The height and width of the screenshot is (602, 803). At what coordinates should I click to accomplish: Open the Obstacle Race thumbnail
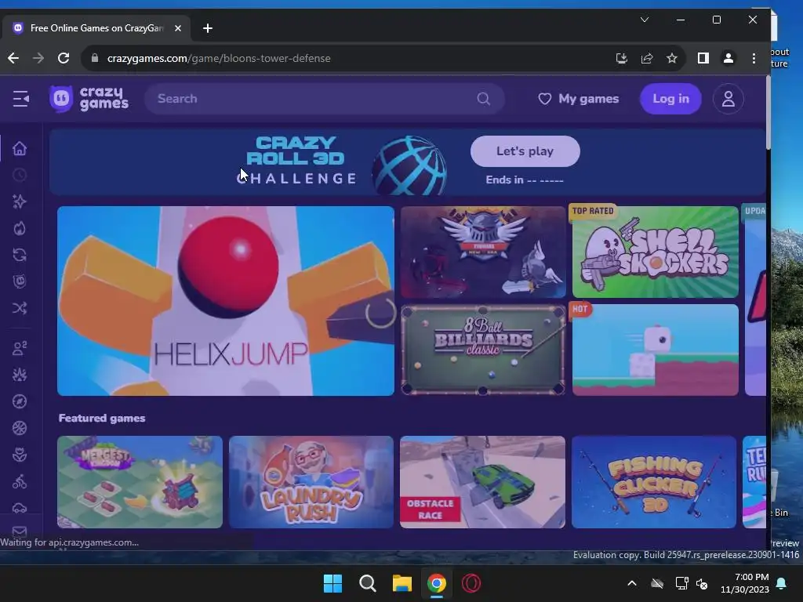coord(482,482)
